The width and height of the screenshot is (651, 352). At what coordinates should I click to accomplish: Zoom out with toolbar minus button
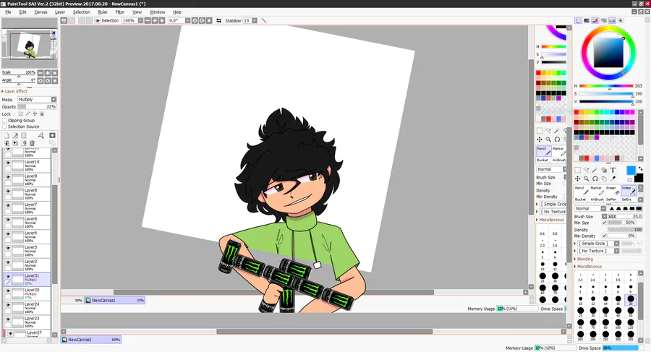tap(148, 20)
